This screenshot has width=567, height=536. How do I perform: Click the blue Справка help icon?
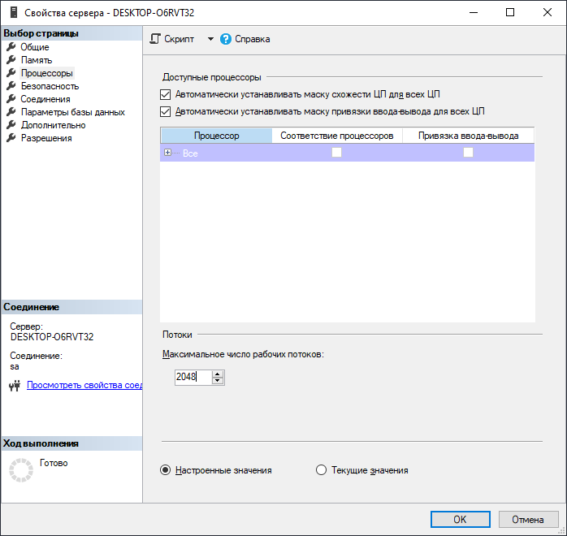click(226, 39)
